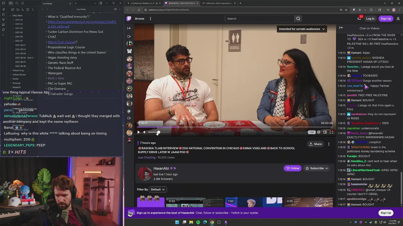This screenshot has width=403, height=226.
Task: Click the Chrome address bar URL
Action: pyautogui.click(x=169, y=10)
